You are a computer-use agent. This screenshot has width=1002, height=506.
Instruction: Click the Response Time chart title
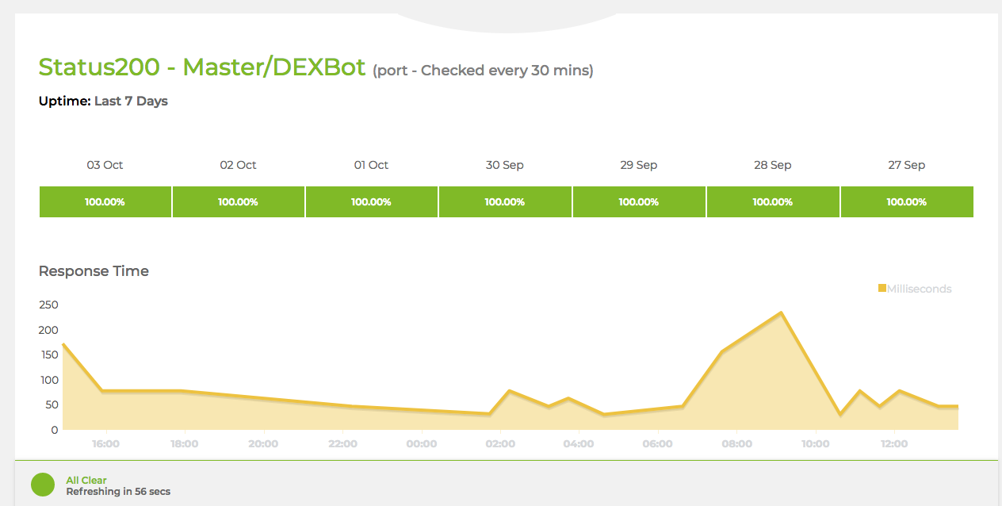94,271
